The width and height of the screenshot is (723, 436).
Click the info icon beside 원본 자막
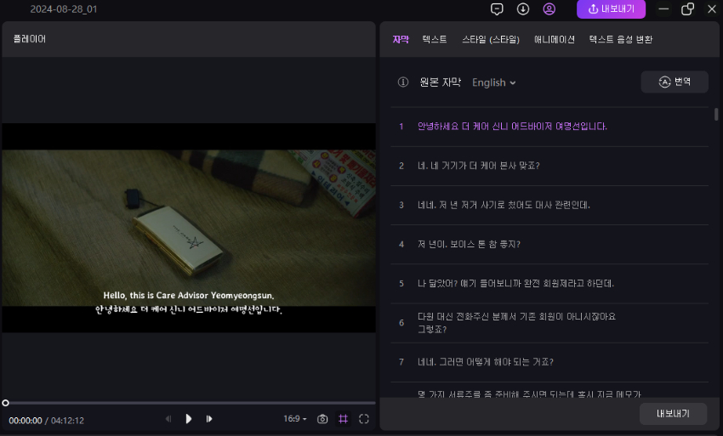403,82
